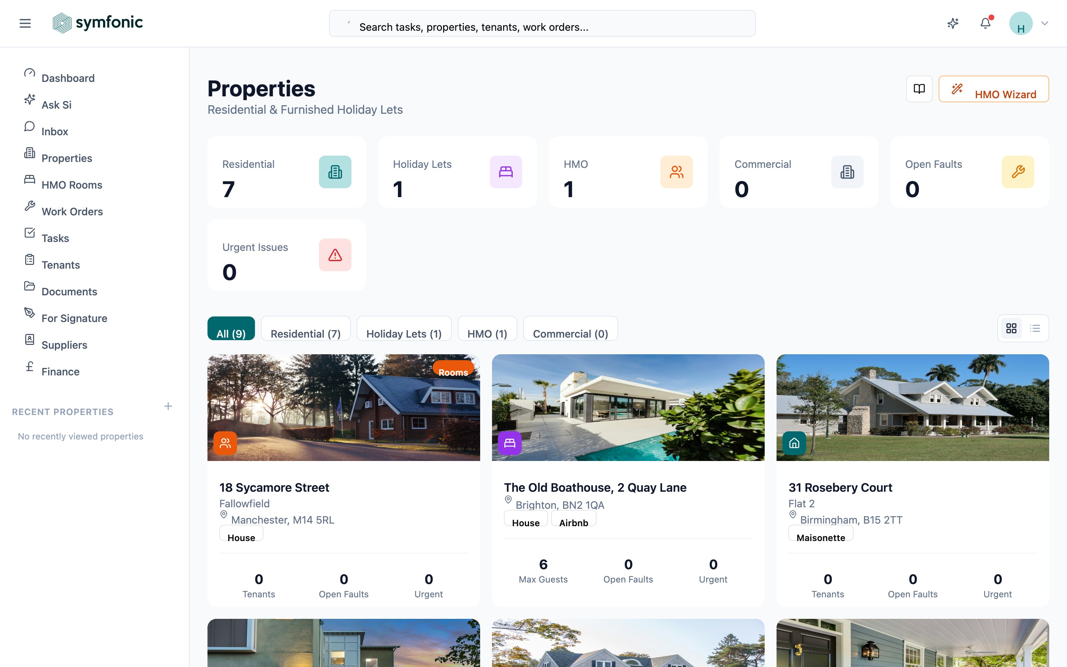Expand the account dropdown chevron

[x=1044, y=23]
